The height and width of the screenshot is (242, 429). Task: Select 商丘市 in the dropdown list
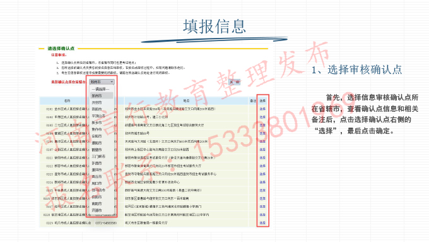[x=97, y=177]
